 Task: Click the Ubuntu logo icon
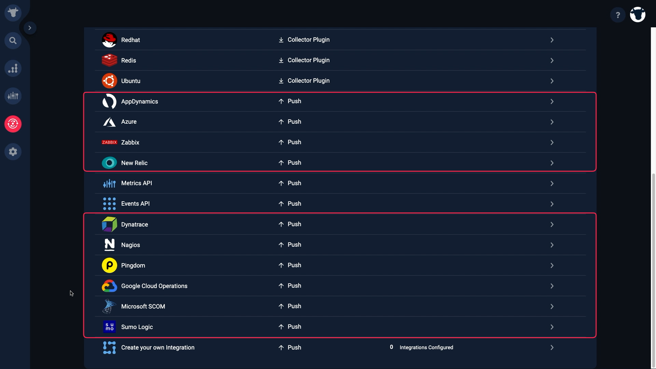[109, 81]
